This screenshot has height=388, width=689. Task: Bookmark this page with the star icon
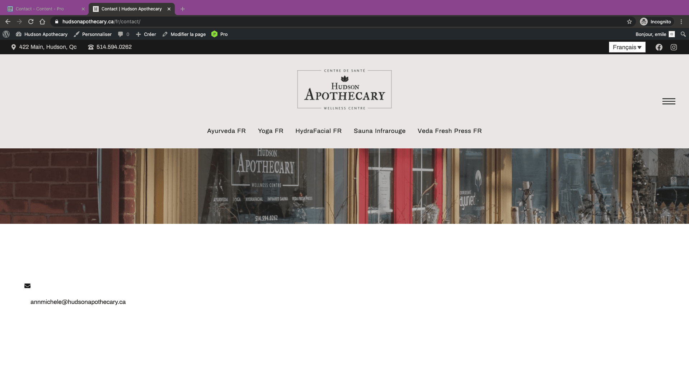(629, 22)
